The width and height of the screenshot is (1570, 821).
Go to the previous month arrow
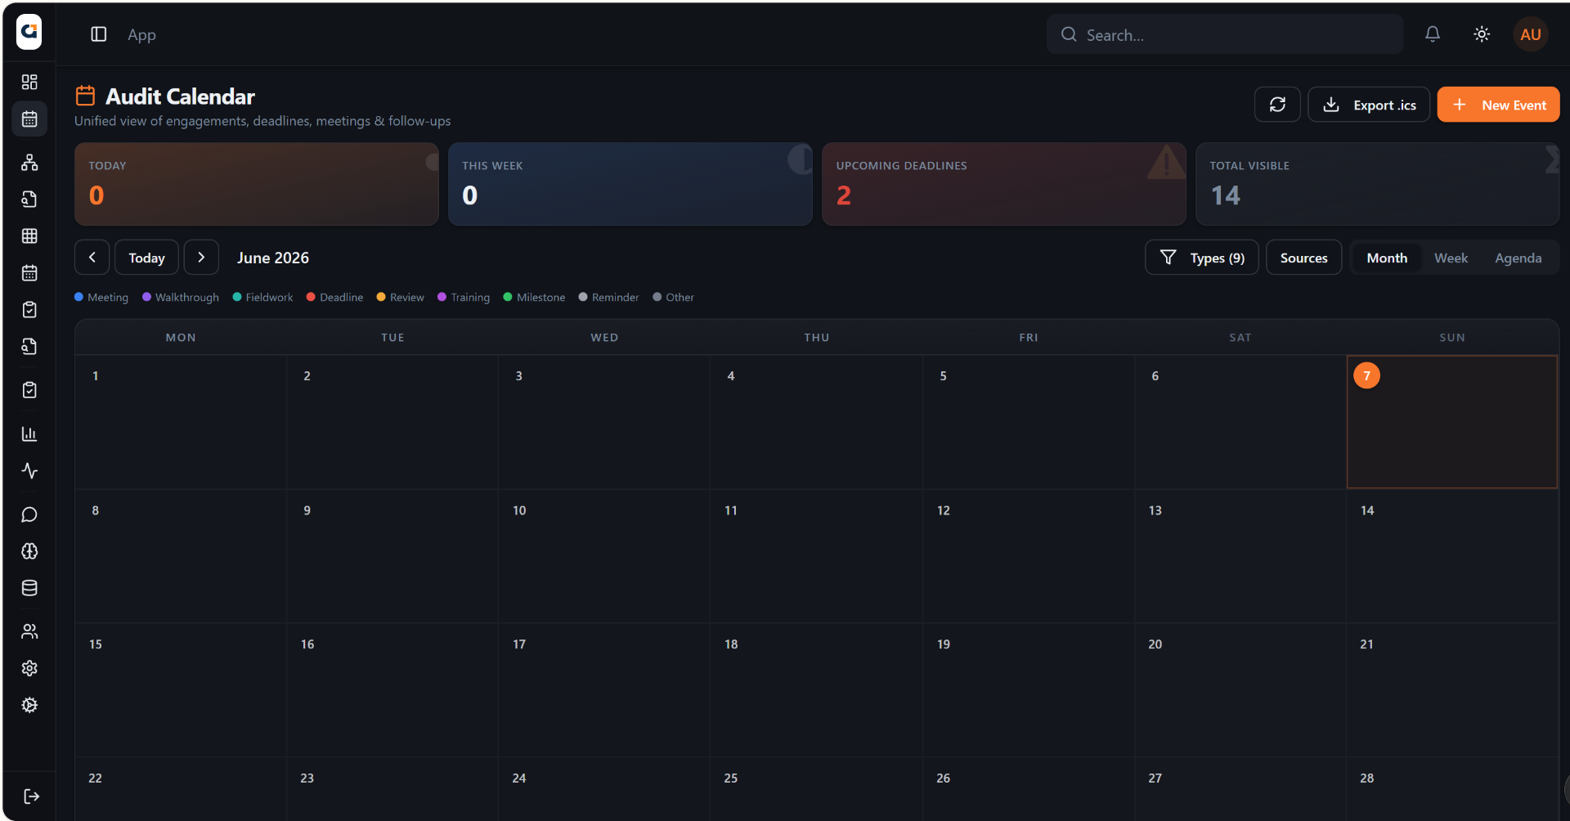tap(92, 258)
